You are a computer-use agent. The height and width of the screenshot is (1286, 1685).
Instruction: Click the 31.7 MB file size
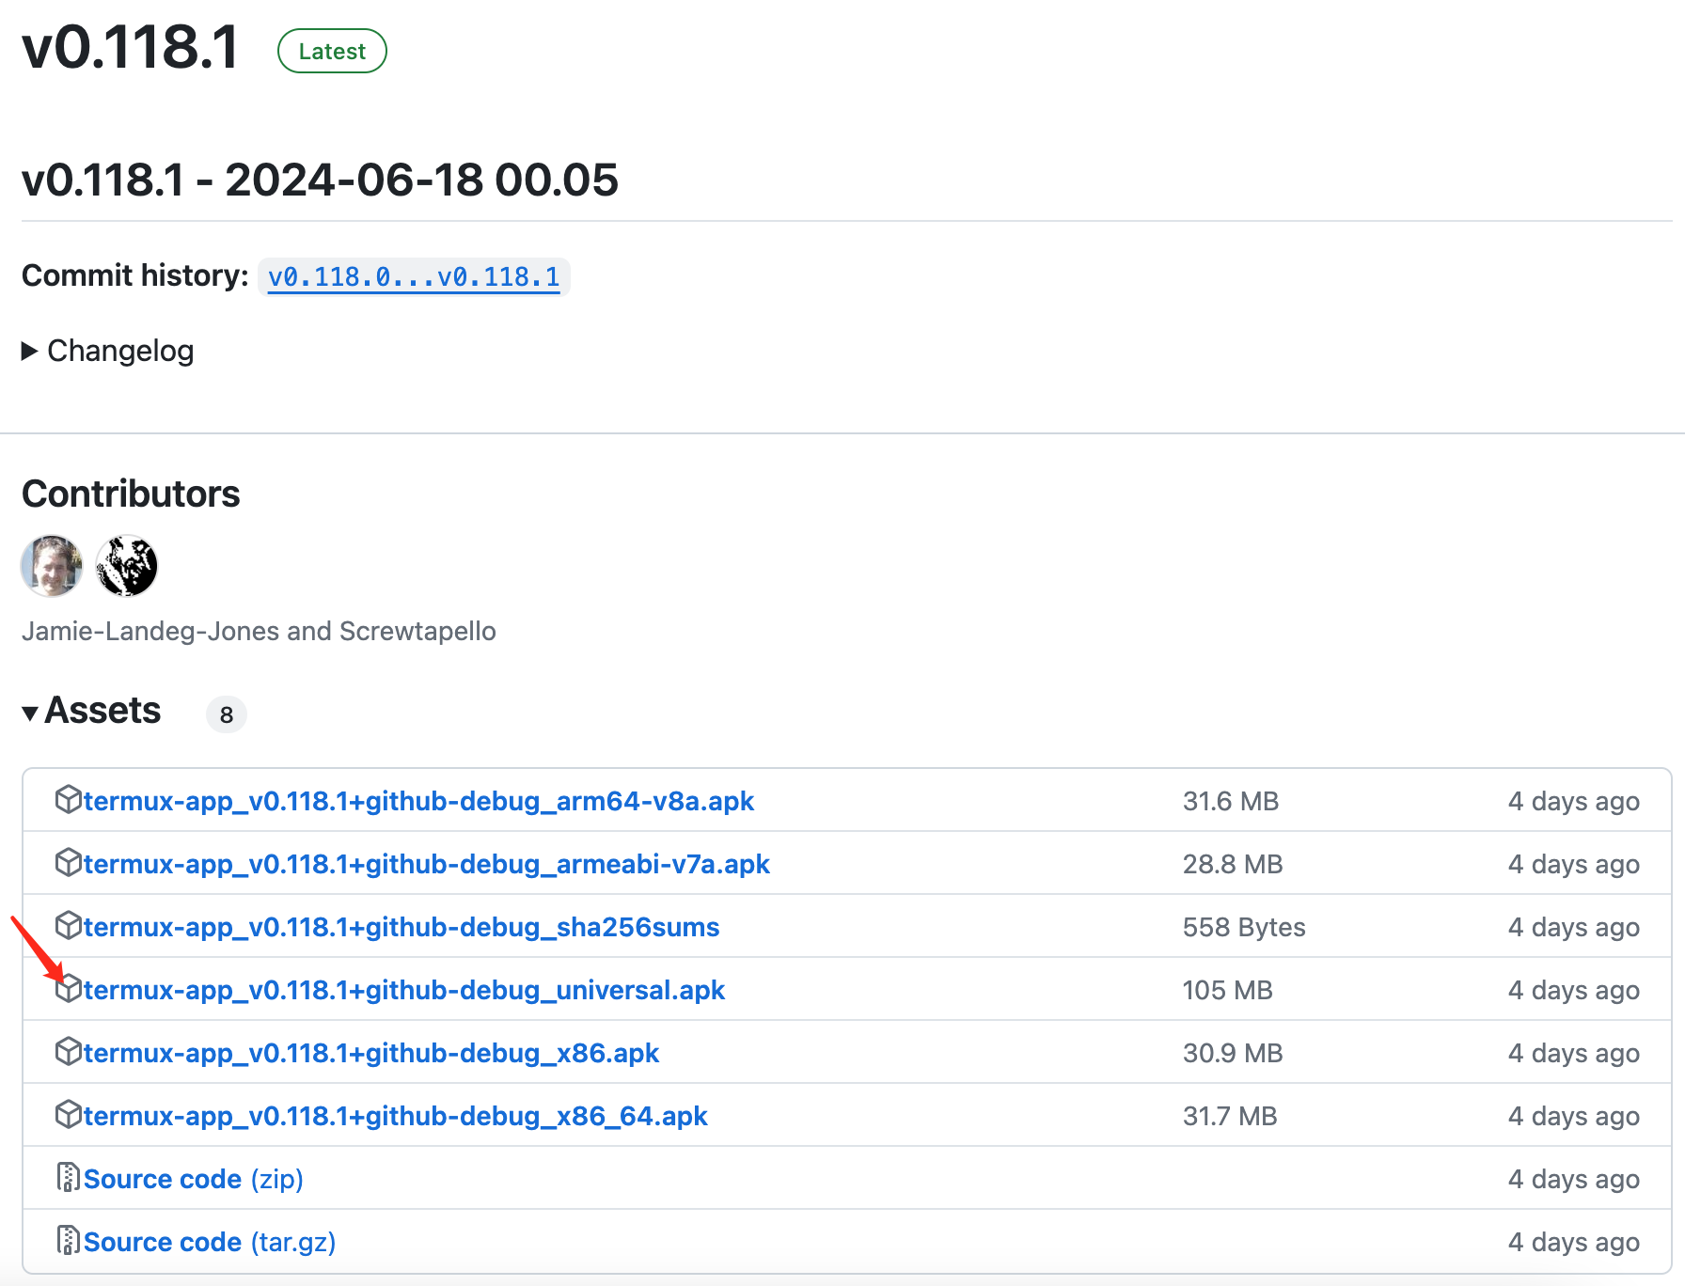coord(1230,1116)
